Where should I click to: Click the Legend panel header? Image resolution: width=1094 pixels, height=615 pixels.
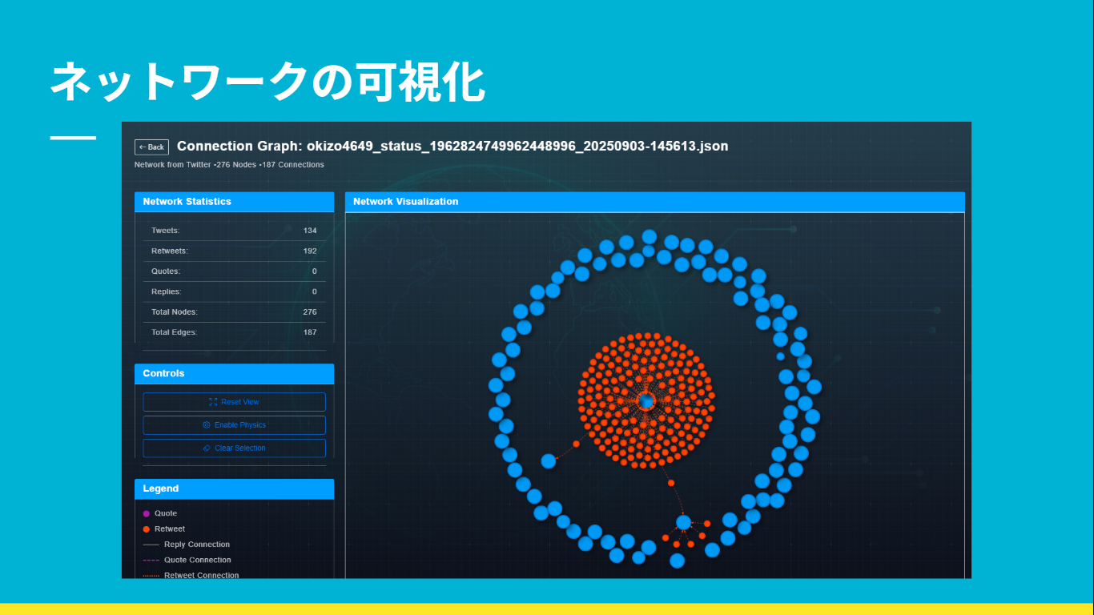[x=234, y=489]
